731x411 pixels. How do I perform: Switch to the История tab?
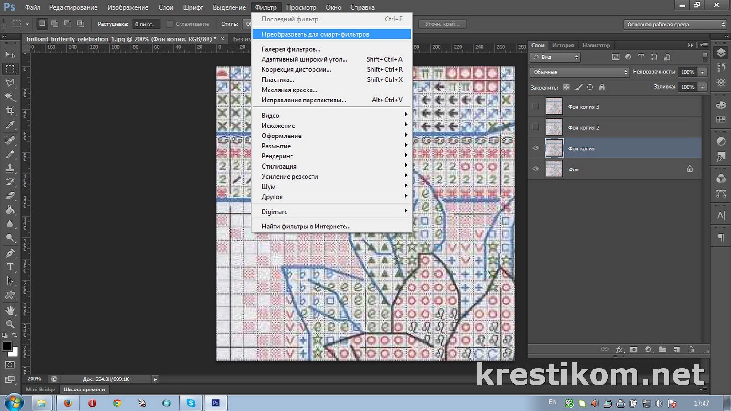563,45
